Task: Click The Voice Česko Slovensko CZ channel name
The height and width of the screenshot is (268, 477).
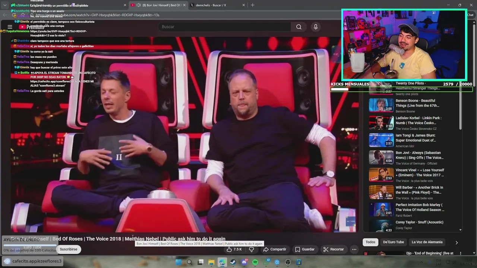Action: click(416, 129)
